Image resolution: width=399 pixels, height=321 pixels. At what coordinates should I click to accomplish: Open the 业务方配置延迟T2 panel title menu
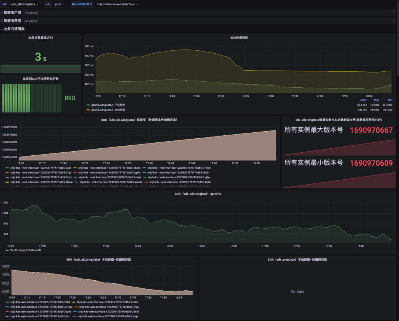(x=41, y=38)
